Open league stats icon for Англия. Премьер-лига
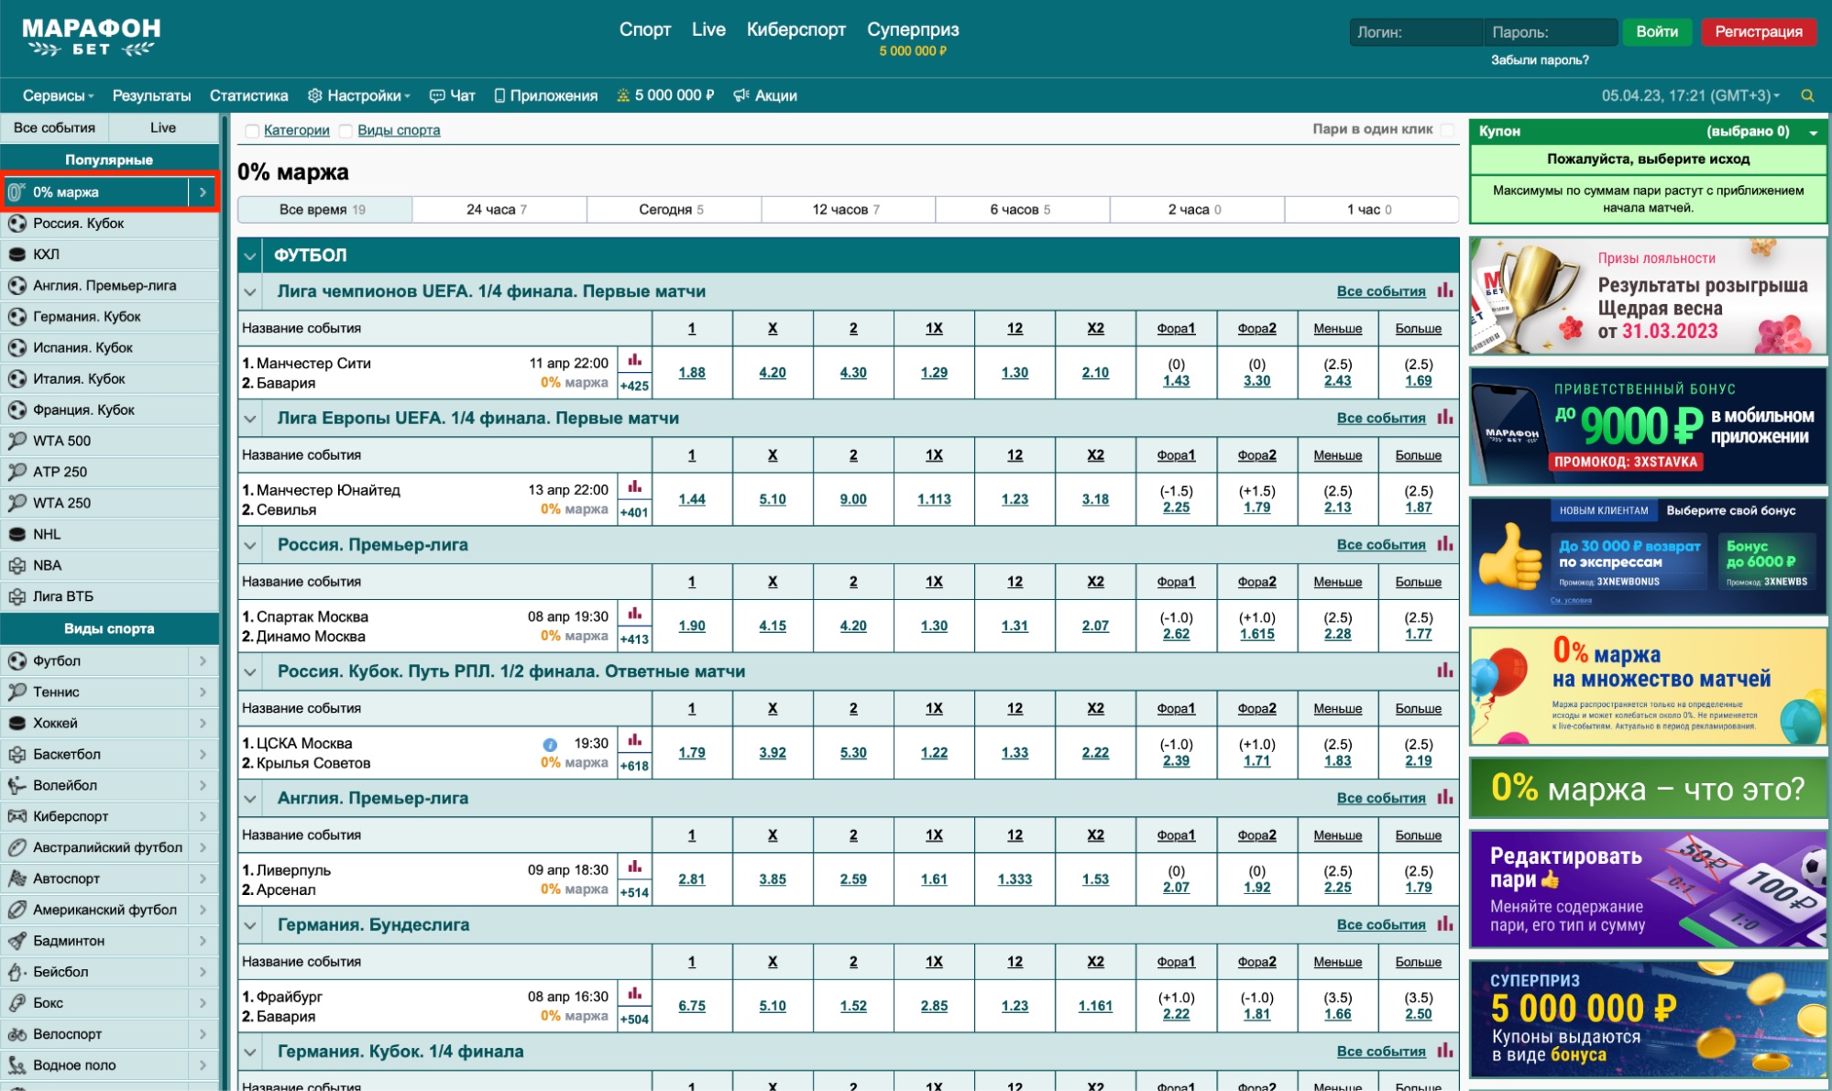Viewport: 1832px width, 1091px height. pyautogui.click(x=1445, y=797)
